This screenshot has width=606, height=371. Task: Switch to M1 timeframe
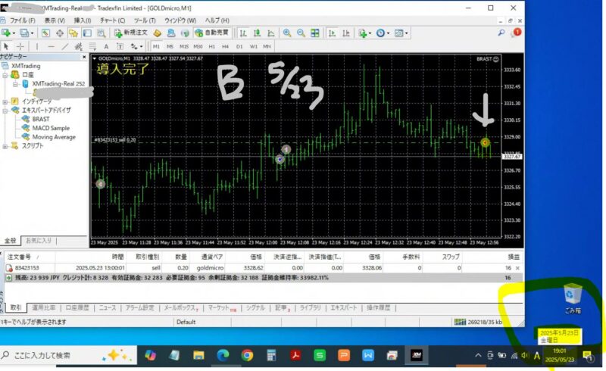tap(156, 46)
